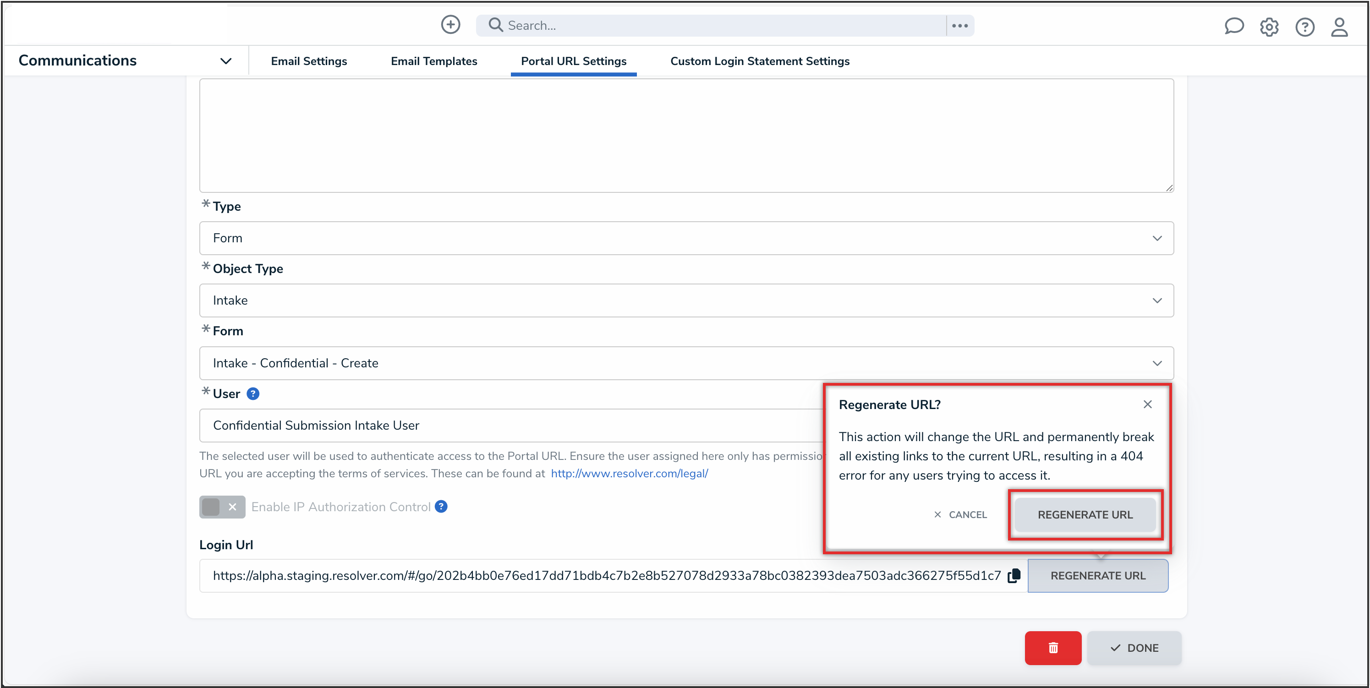This screenshot has width=1370, height=688.
Task: Open the Object Type dropdown showing Intake
Action: pyautogui.click(x=686, y=300)
